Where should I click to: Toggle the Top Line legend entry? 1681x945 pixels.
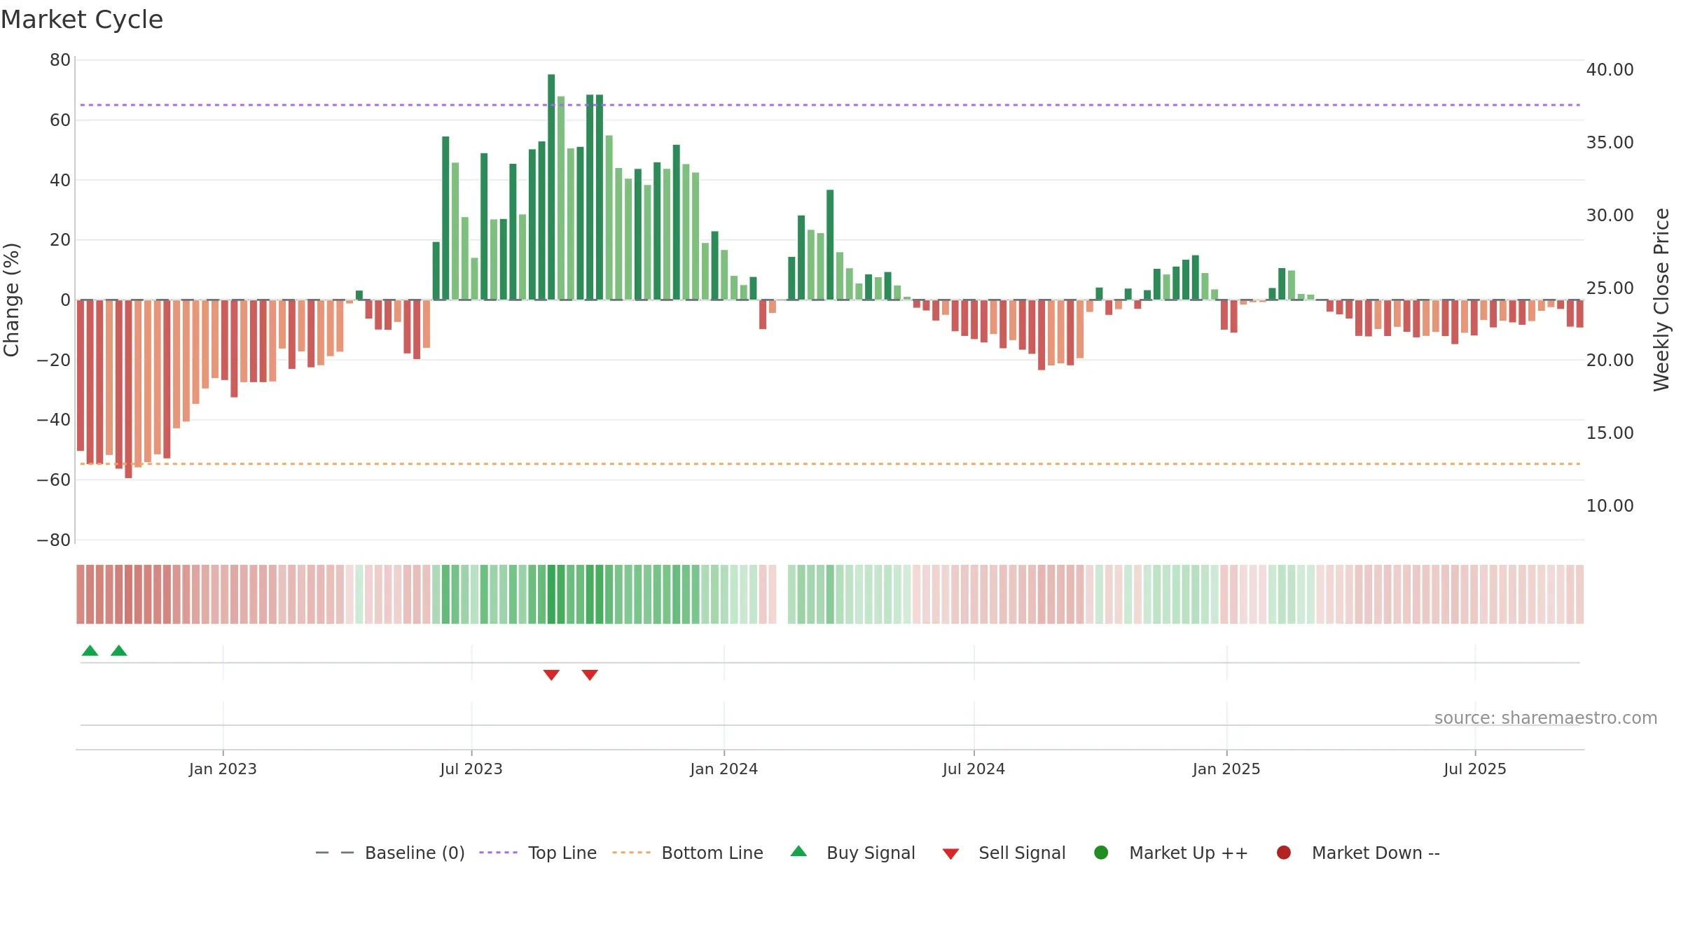[538, 853]
